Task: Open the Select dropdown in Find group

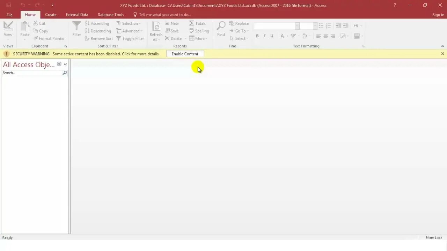Action: coord(239,38)
